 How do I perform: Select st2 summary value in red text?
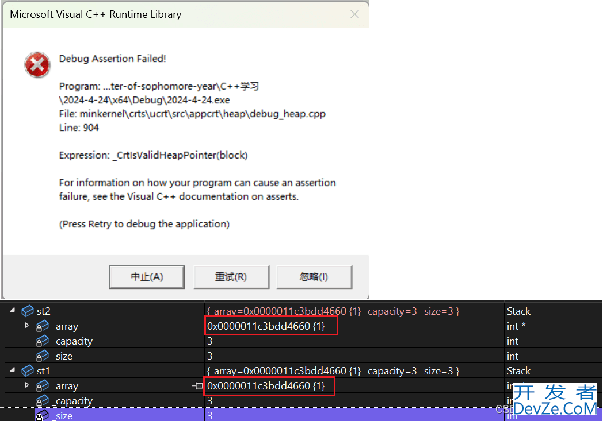[333, 311]
